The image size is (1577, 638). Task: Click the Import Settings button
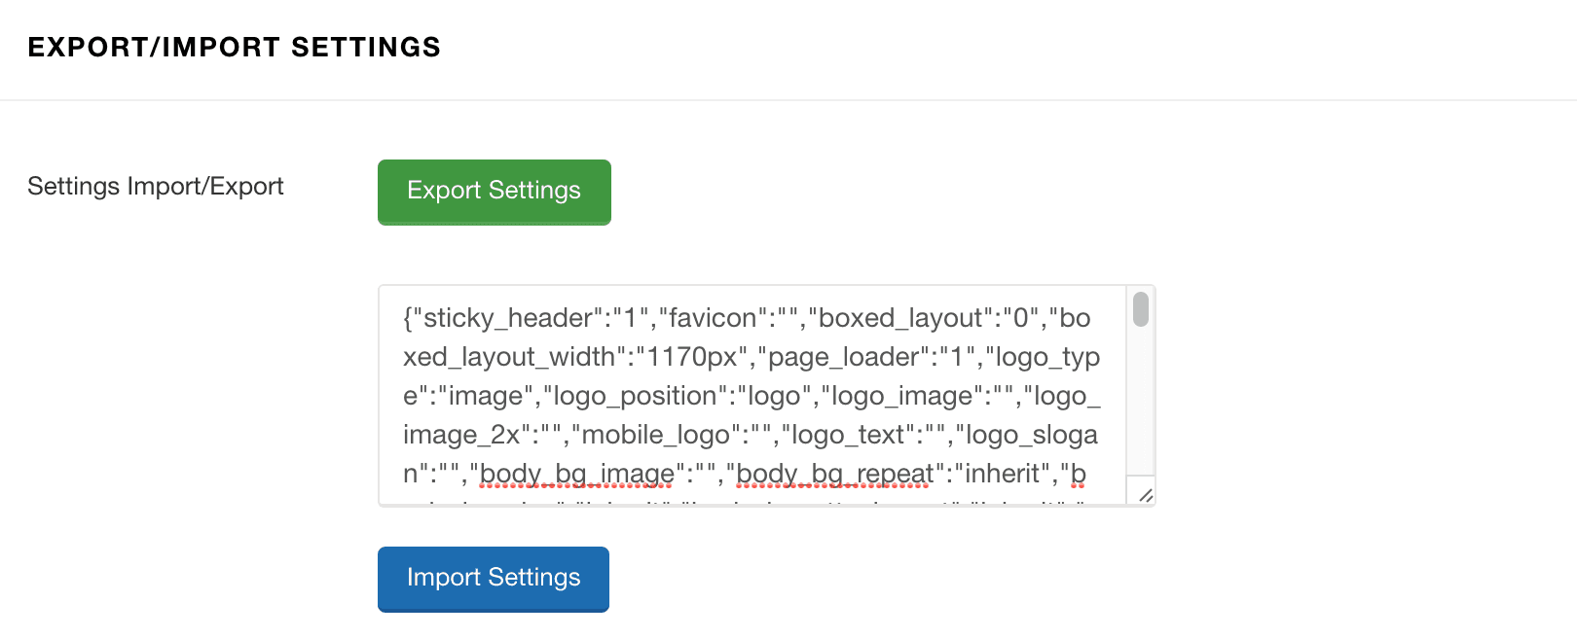(x=493, y=579)
